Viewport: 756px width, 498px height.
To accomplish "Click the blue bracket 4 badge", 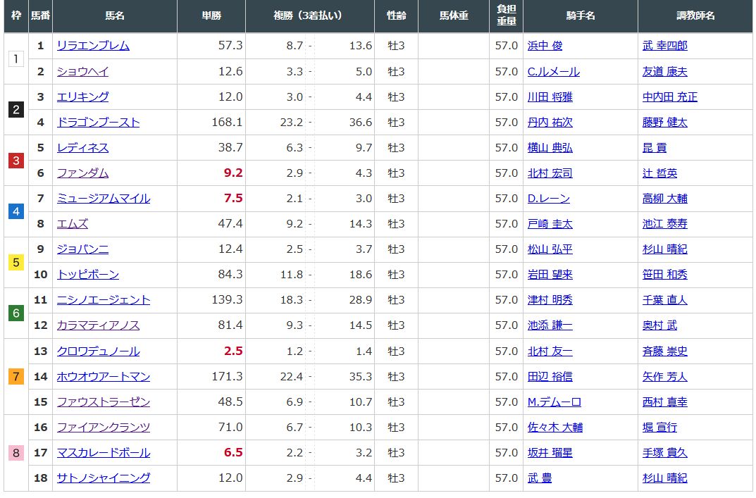I will (16, 211).
